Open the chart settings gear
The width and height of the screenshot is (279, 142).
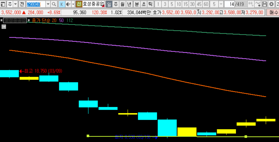(271, 4)
